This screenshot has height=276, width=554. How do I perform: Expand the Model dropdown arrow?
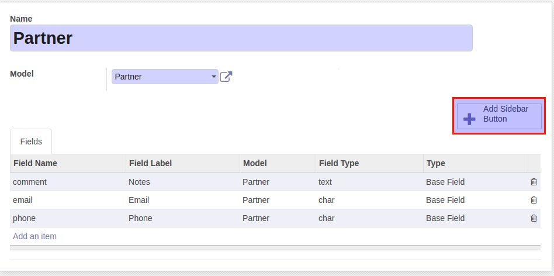[214, 77]
